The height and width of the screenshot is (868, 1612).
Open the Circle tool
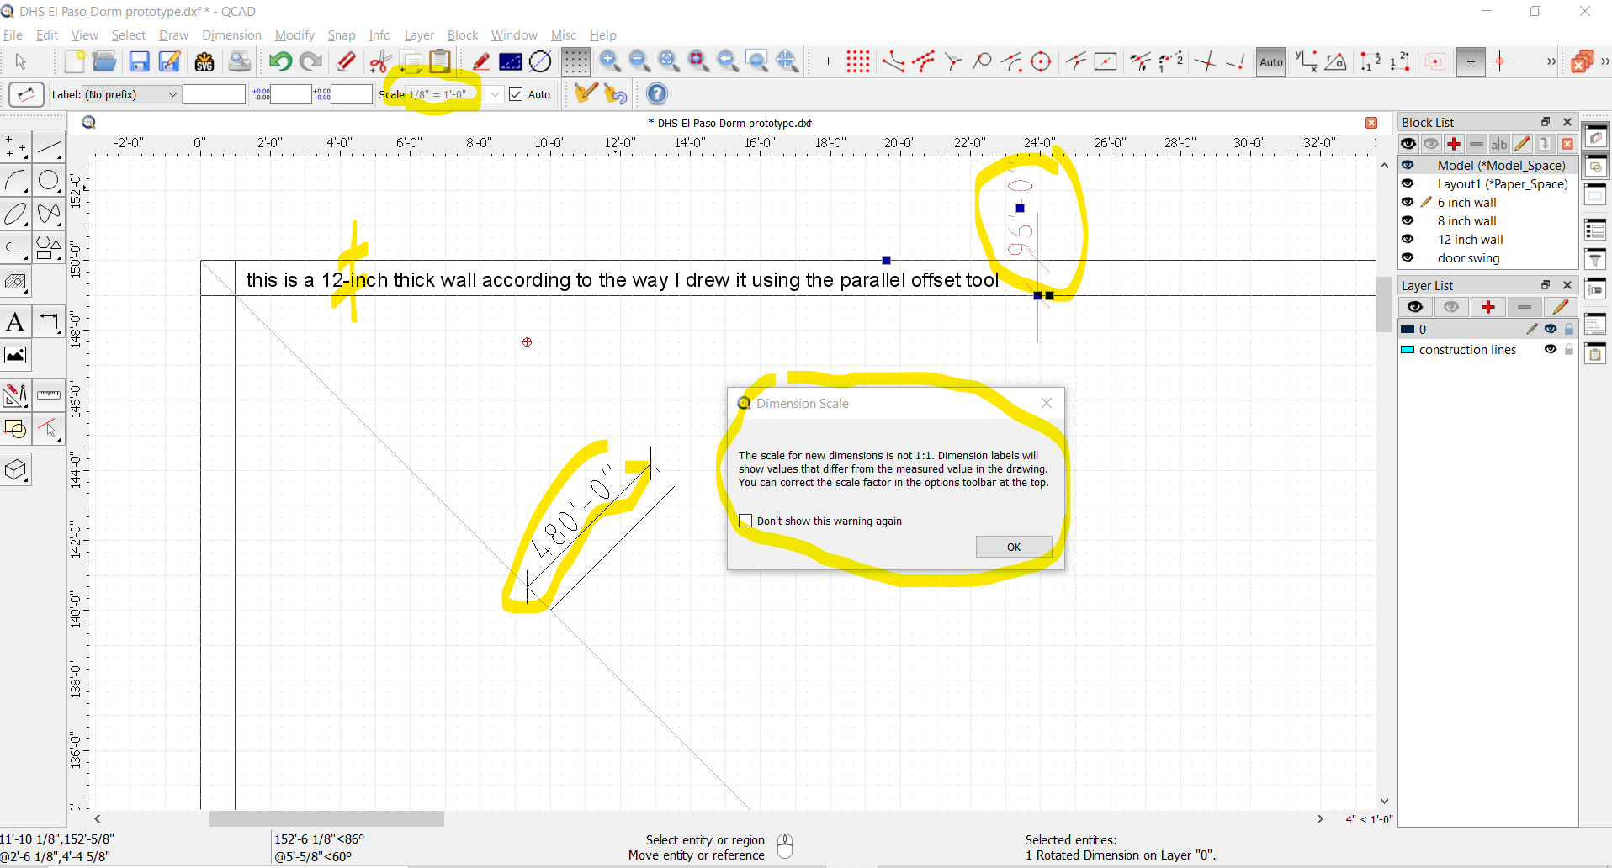[x=49, y=180]
